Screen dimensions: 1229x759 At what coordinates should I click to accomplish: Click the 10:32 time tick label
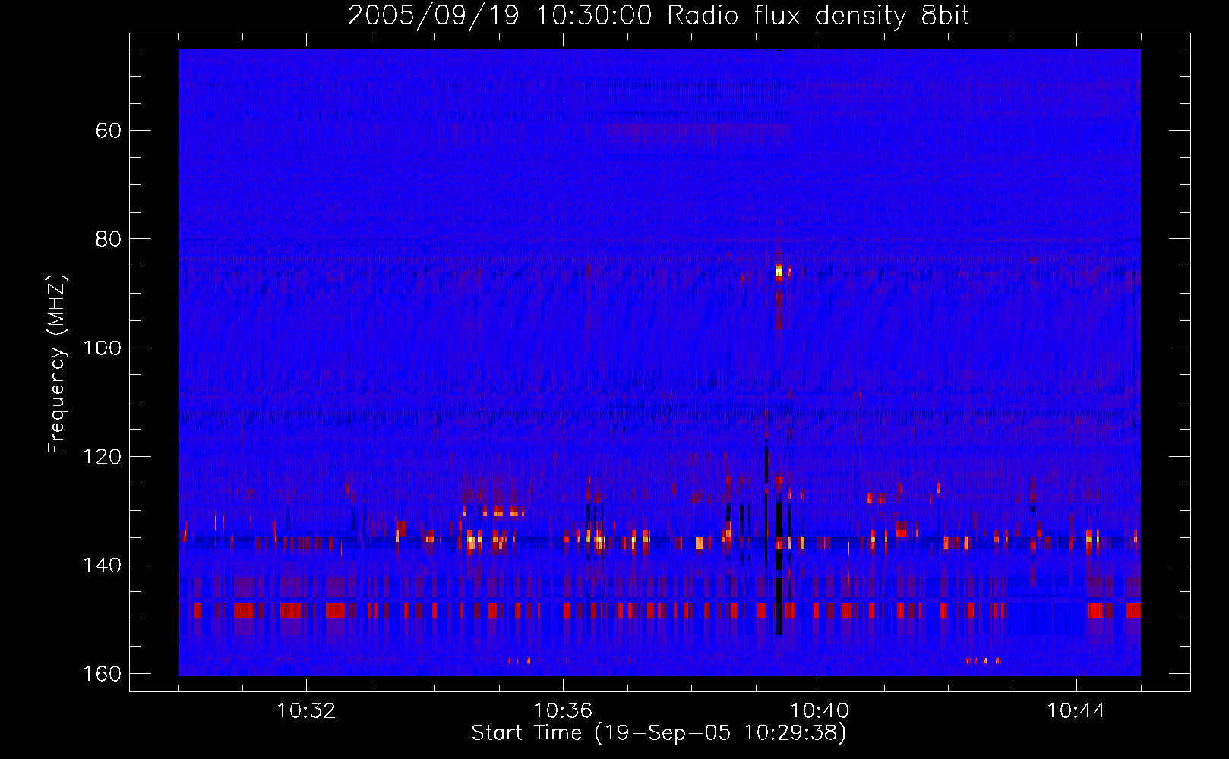point(306,711)
